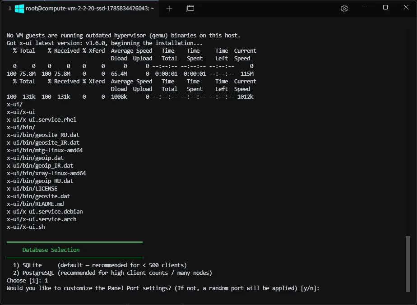Maximize the terminal window
The image size is (417, 305).
[x=385, y=7]
